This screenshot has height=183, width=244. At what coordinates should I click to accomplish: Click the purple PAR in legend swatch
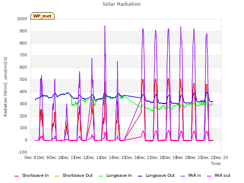click(x=183, y=176)
